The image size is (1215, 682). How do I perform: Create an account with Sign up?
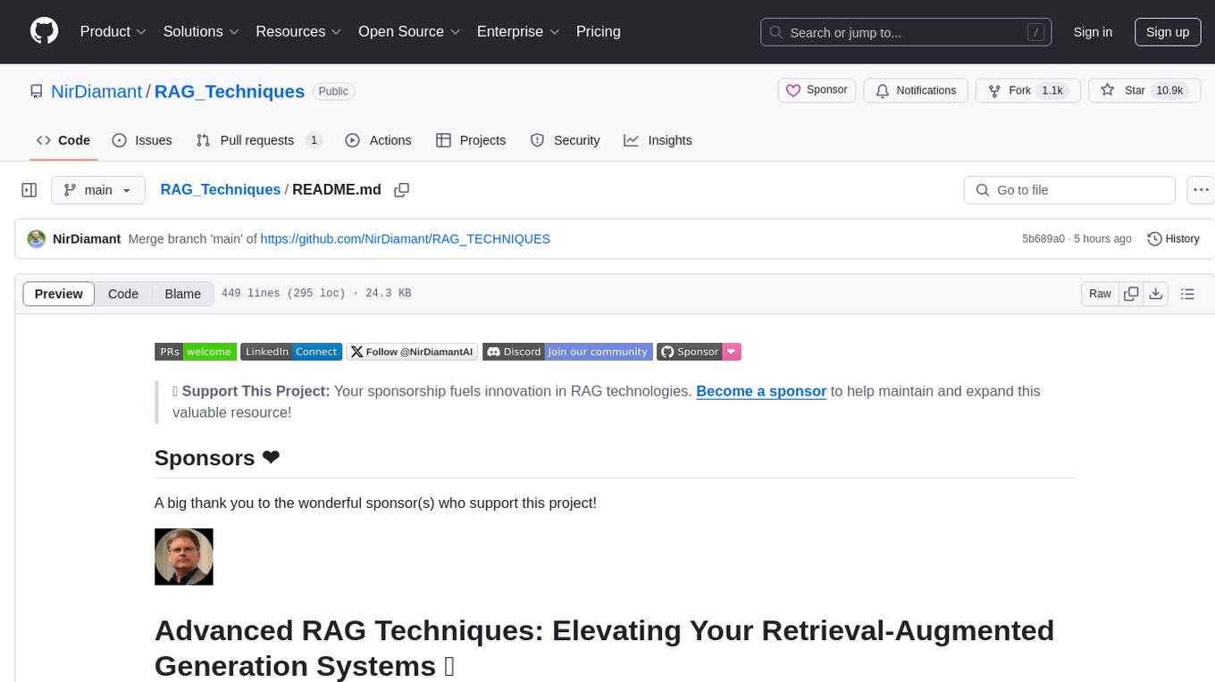1168,32
